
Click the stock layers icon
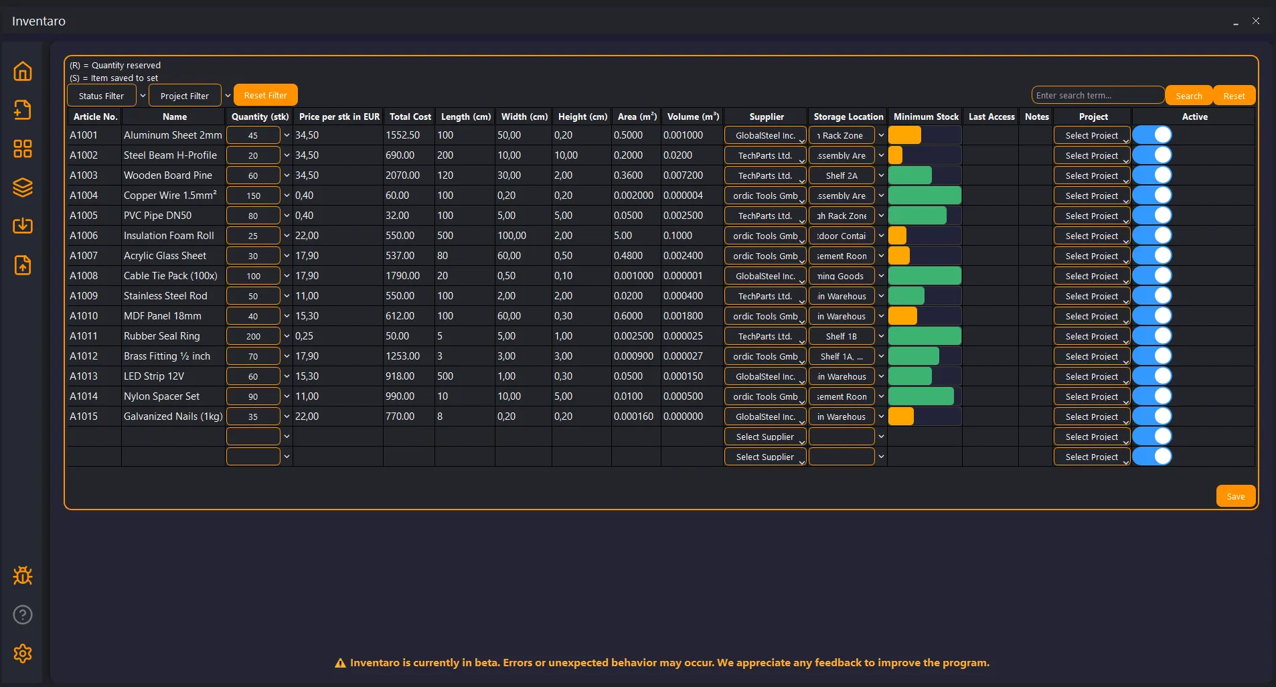pos(23,187)
